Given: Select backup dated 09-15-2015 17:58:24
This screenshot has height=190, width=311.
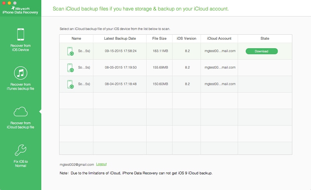Looking at the screenshot, I should [121, 51].
